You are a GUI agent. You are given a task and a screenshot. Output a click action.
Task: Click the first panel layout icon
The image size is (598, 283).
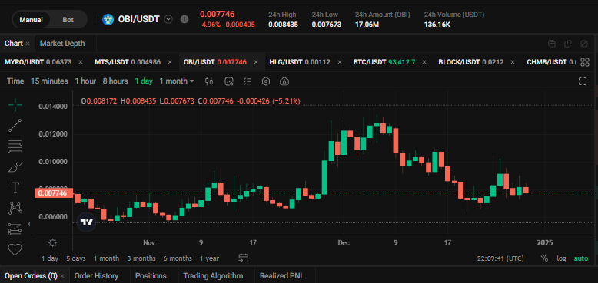click(x=551, y=44)
